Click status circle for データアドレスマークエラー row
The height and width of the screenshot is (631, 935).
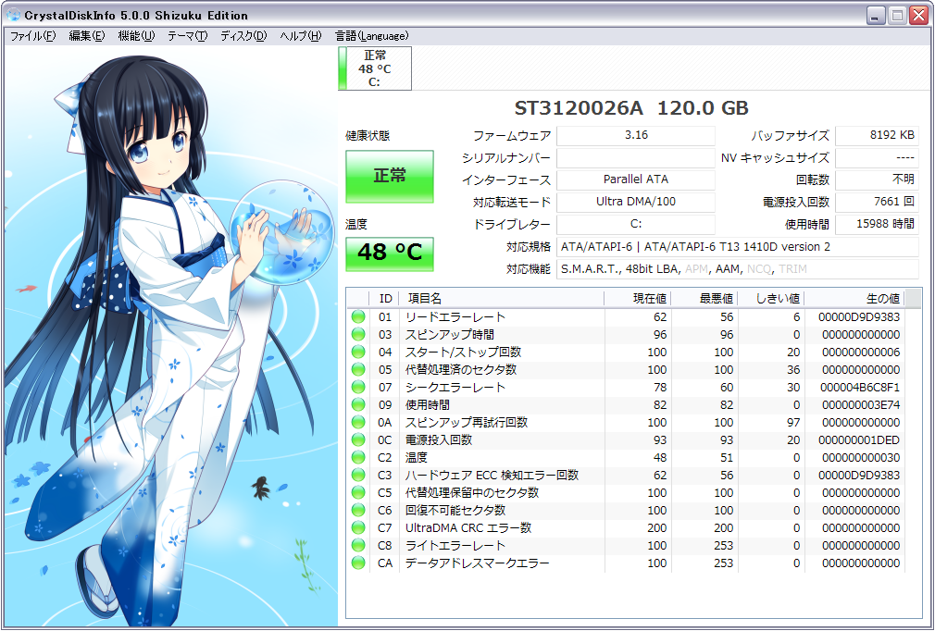point(357,563)
